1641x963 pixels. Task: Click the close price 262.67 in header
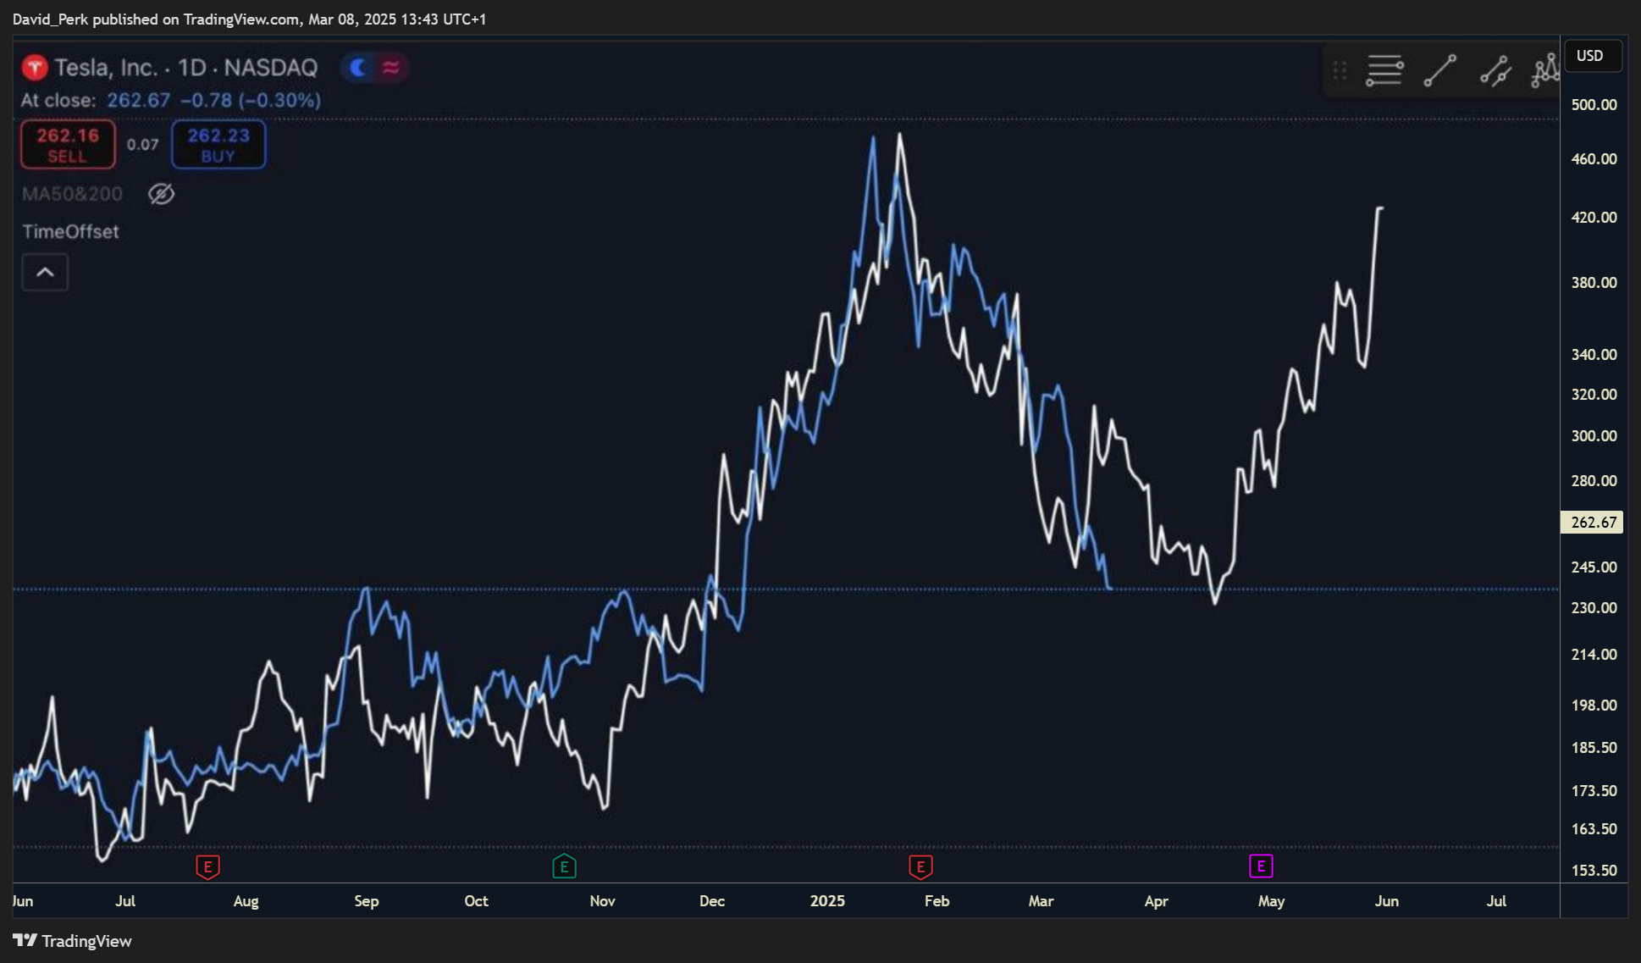139,100
